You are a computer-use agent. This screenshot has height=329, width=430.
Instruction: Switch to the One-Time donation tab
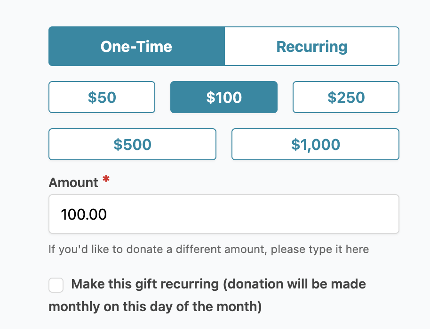coord(136,46)
